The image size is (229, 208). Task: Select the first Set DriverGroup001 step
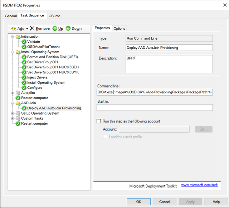click(x=43, y=62)
